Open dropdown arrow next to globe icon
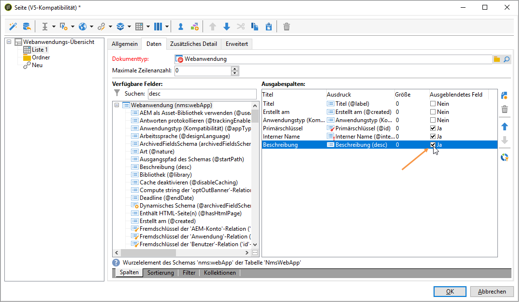Viewport: 524px width, 308px height. click(x=91, y=27)
